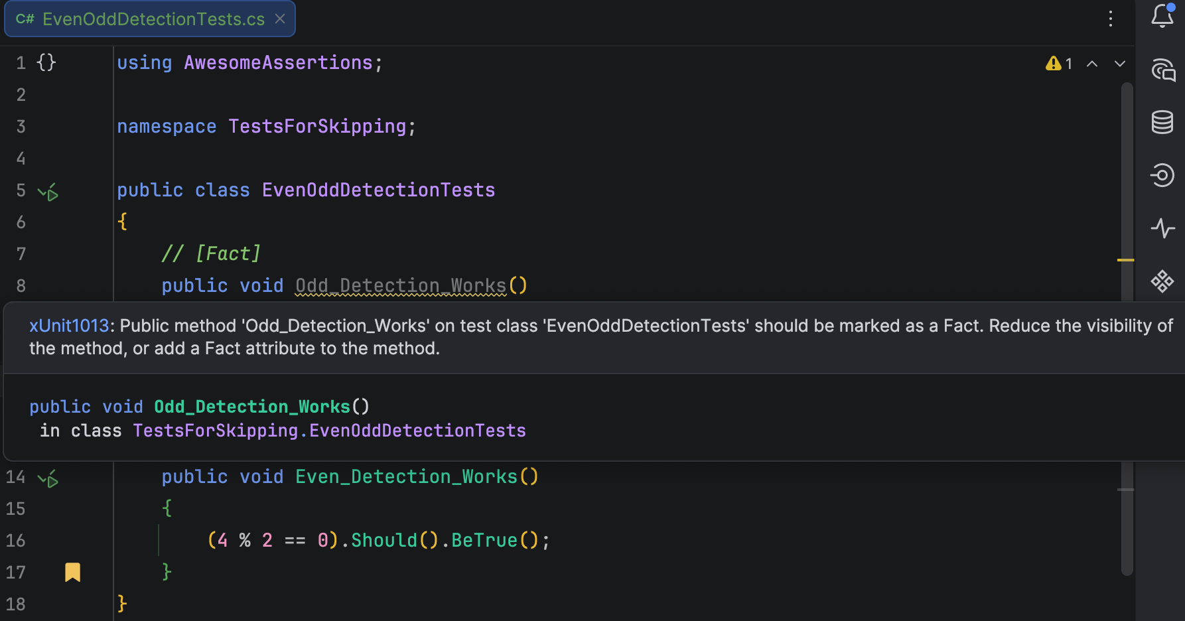This screenshot has width=1185, height=621.
Task: Close the EvenOddDetectionTests.cs tab
Action: click(x=280, y=19)
